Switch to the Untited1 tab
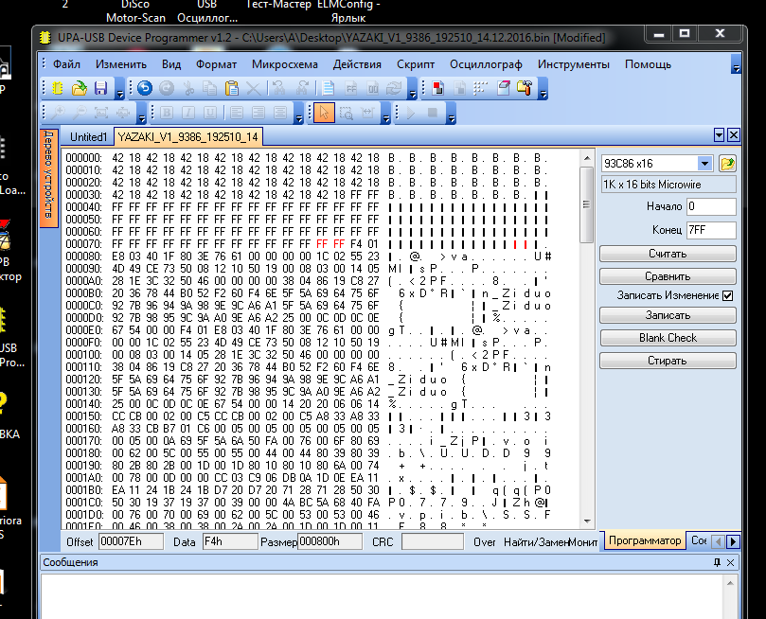The image size is (766, 619). coord(89,137)
